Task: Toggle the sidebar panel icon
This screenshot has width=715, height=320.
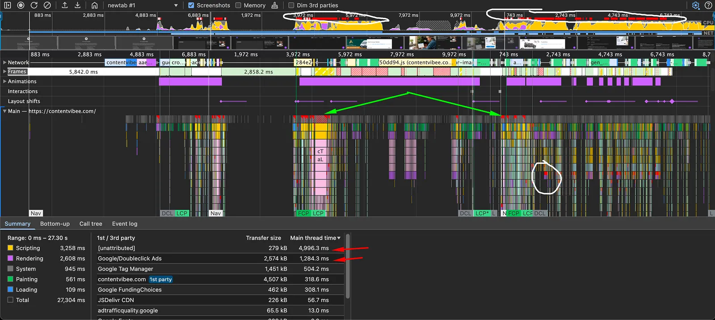Action: coord(8,5)
